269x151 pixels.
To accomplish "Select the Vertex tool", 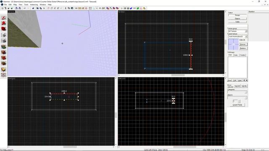I will click(x=4, y=75).
